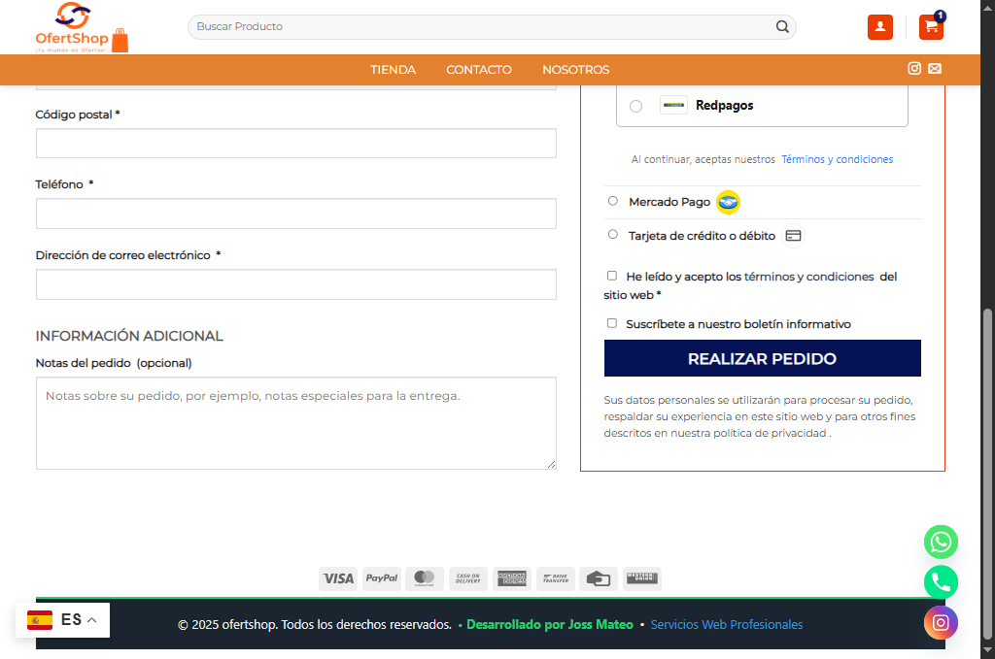
Task: Click the OfertShop logo
Action: 82,27
